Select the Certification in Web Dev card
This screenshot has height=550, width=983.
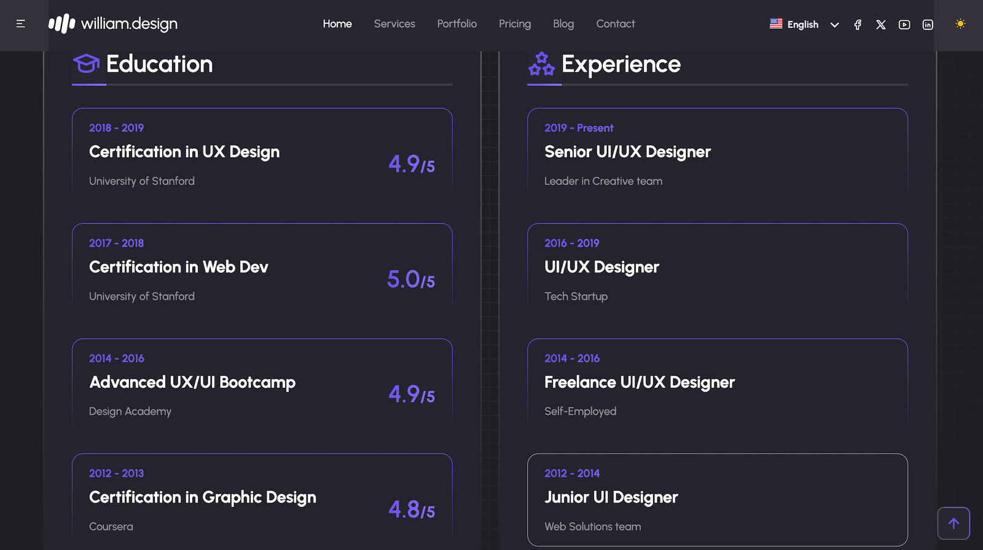point(262,269)
